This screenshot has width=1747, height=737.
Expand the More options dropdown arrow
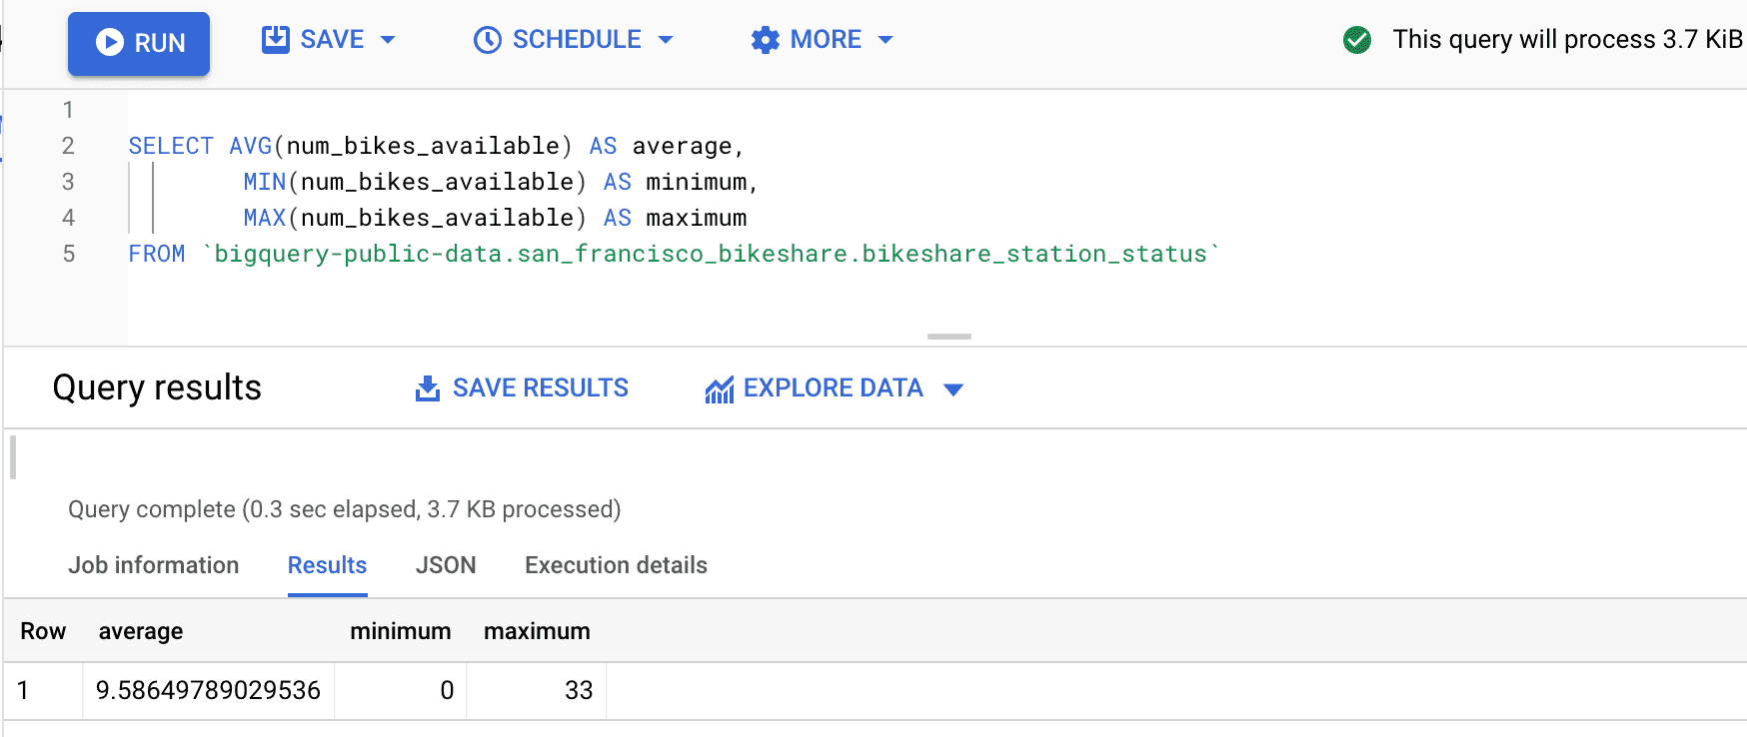coord(884,40)
